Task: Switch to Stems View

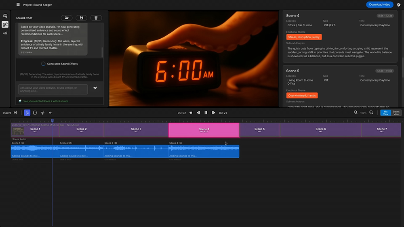Action: click(x=396, y=113)
